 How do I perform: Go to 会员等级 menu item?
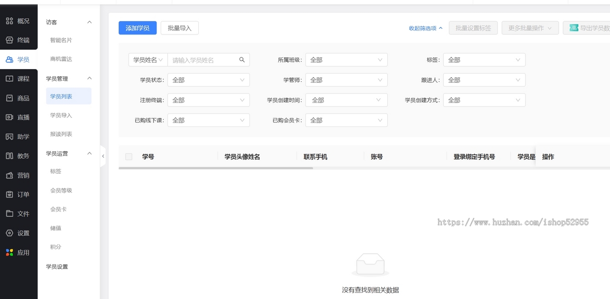[61, 190]
